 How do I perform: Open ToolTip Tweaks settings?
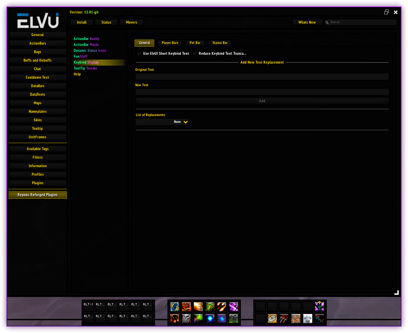pyautogui.click(x=86, y=68)
